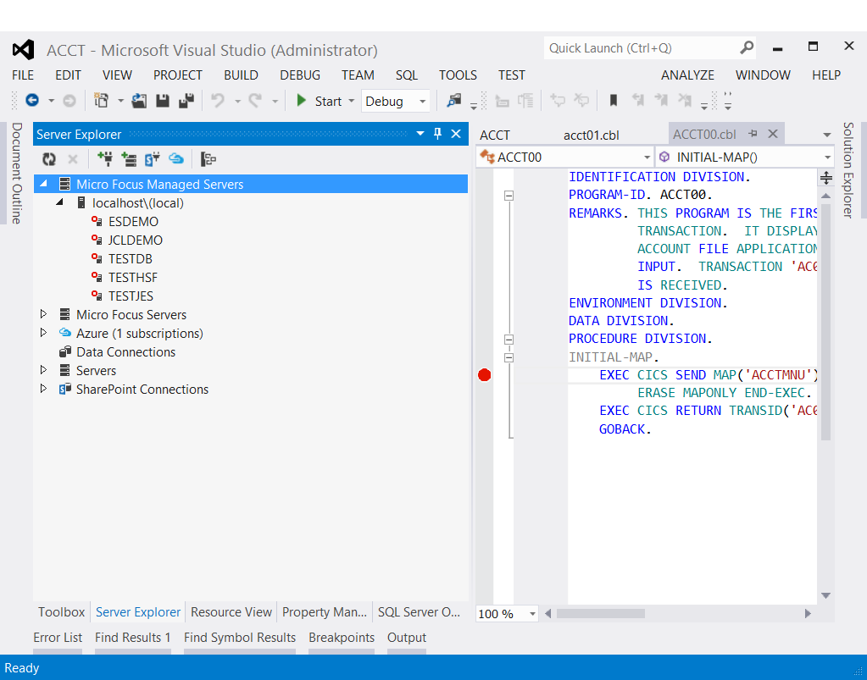The image size is (867, 680).
Task: Click the Connect to Database icon
Action: pos(105,158)
